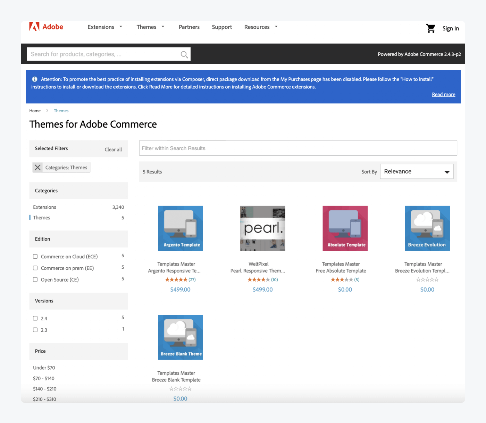Remove the Categories: Themes filter chip

(37, 167)
